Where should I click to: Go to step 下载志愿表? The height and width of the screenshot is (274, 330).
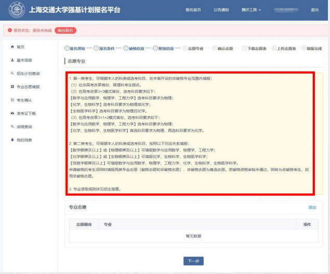pos(254,49)
